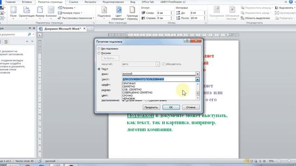Open the Расстановка переносов menu

coord(76,18)
